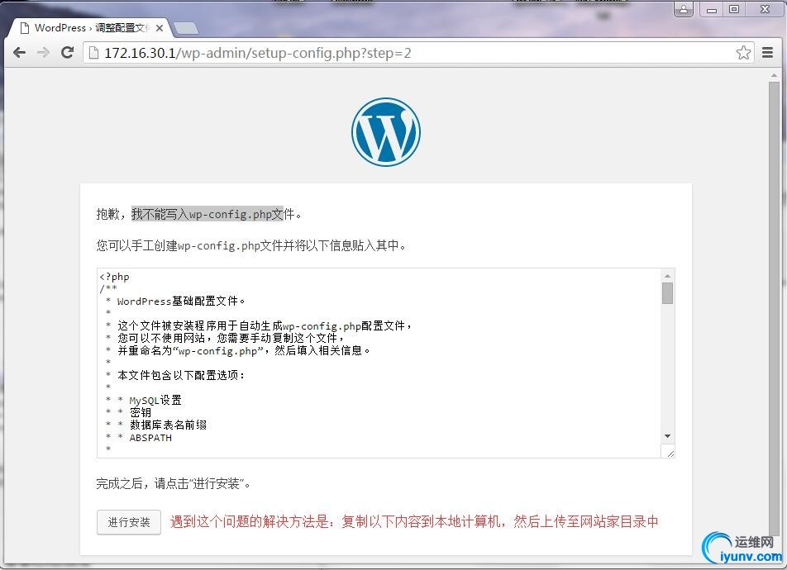Click the textarea scroll down arrow
This screenshot has height=570, width=787.
667,436
